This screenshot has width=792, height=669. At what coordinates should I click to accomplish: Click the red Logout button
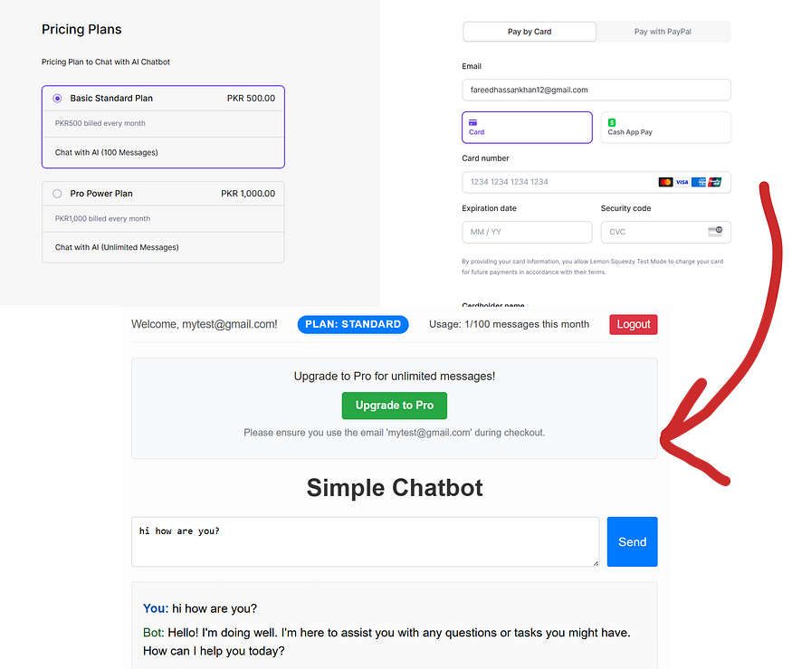(x=634, y=324)
